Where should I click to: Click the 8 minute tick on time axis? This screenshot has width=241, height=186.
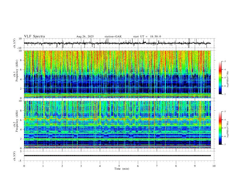point(176,166)
